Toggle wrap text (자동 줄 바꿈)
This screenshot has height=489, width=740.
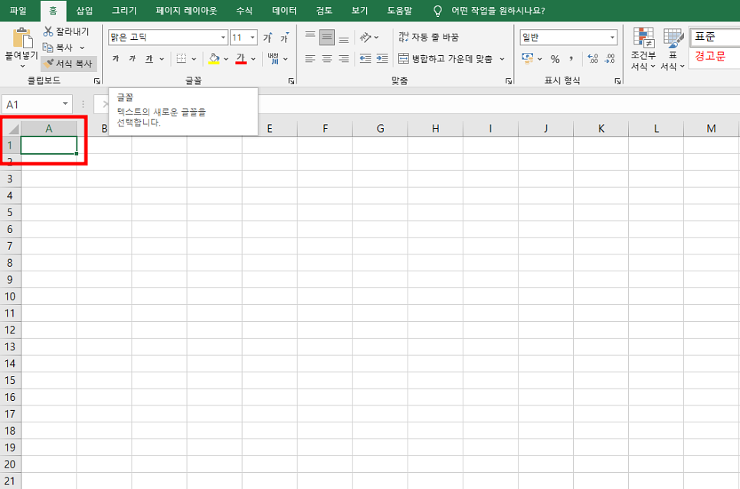[428, 37]
